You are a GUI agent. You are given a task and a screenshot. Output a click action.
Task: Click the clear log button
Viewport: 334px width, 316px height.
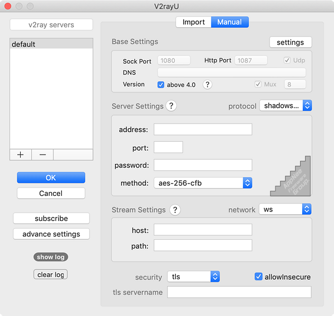51,274
